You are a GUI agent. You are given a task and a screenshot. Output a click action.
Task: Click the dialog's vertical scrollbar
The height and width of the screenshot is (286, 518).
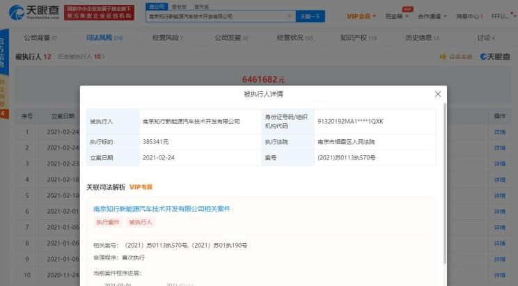[x=445, y=183]
